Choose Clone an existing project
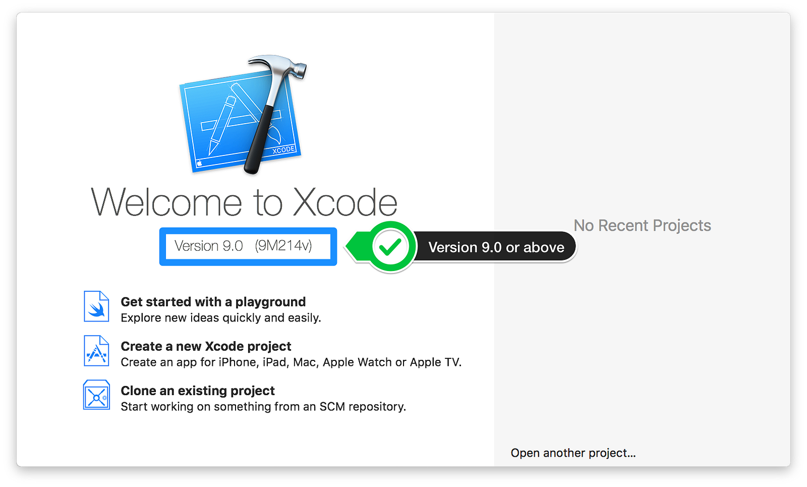The height and width of the screenshot is (487, 807). click(x=198, y=391)
